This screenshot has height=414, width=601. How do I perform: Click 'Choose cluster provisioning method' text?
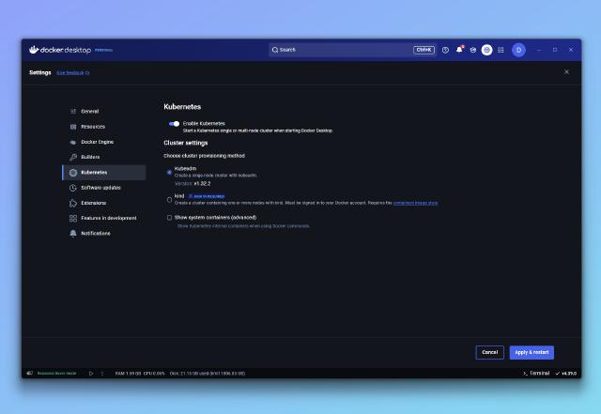(204, 156)
